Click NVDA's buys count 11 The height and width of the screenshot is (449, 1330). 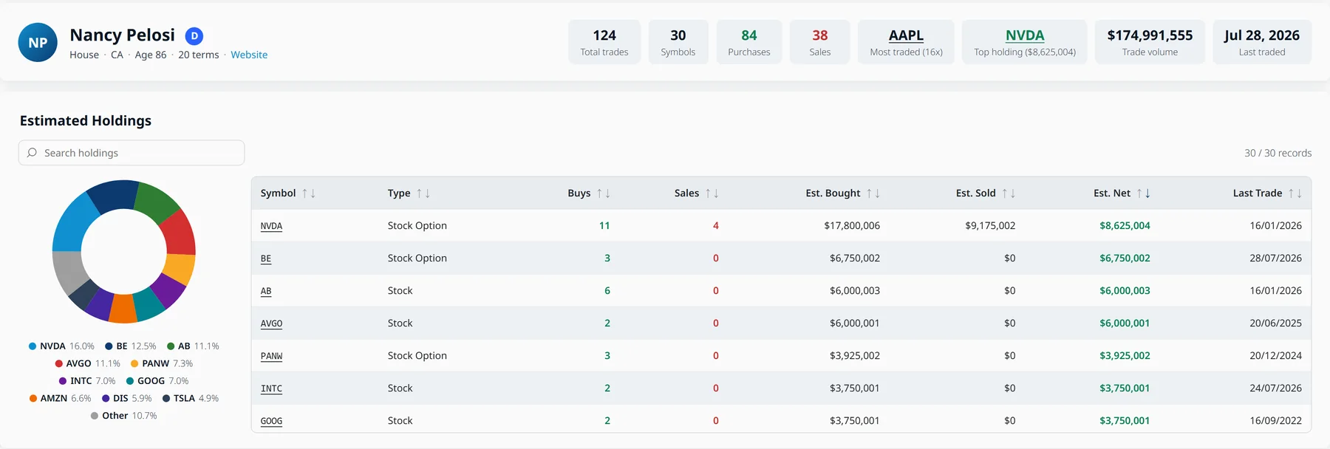click(x=604, y=226)
